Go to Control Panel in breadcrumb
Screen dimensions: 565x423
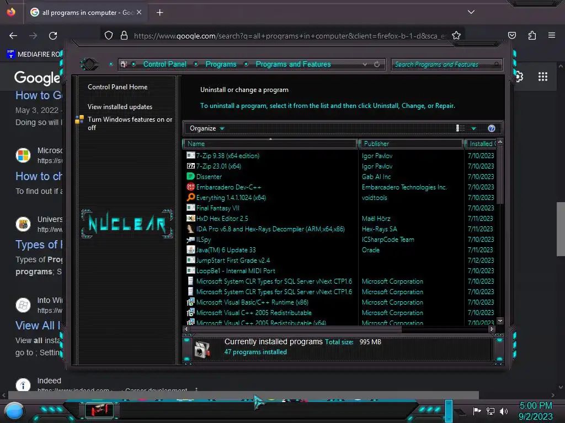pyautogui.click(x=164, y=64)
